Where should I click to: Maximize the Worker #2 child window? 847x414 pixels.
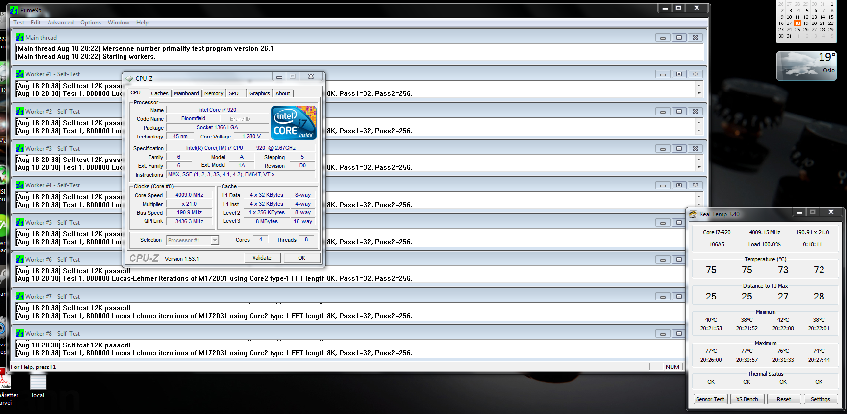click(x=679, y=112)
